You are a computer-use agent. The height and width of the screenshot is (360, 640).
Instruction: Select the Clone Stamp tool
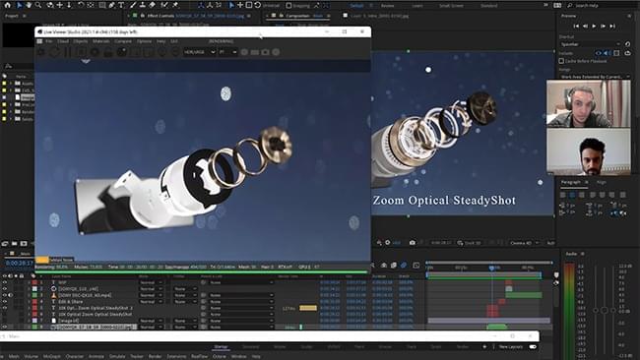(143, 5)
